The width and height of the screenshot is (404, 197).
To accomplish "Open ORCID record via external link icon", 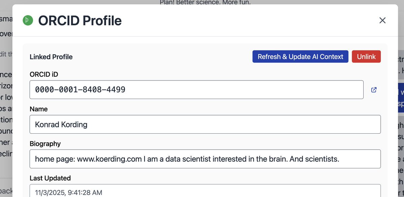I will click(x=374, y=90).
